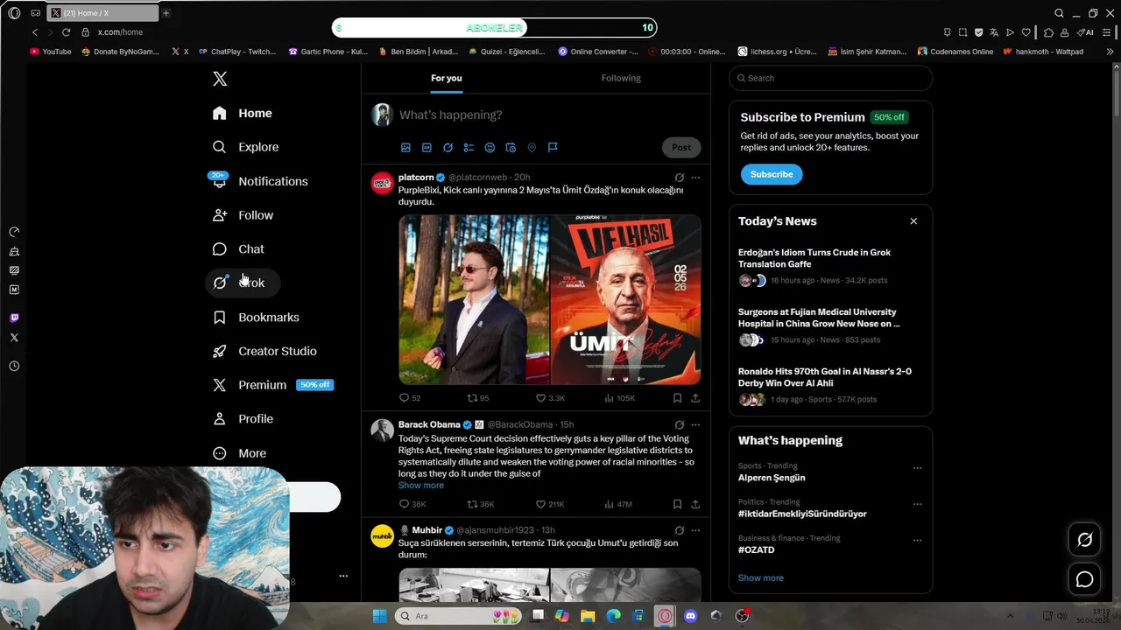The height and width of the screenshot is (630, 1121).
Task: Bookmark the platcorn post
Action: pos(677,398)
